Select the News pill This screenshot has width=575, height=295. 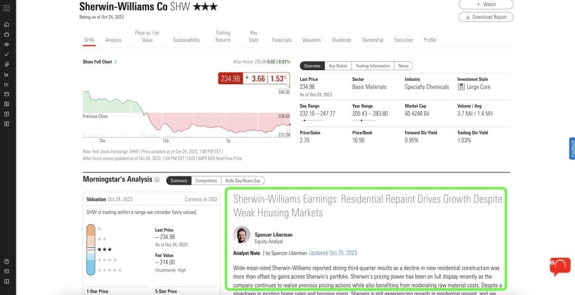coord(403,66)
